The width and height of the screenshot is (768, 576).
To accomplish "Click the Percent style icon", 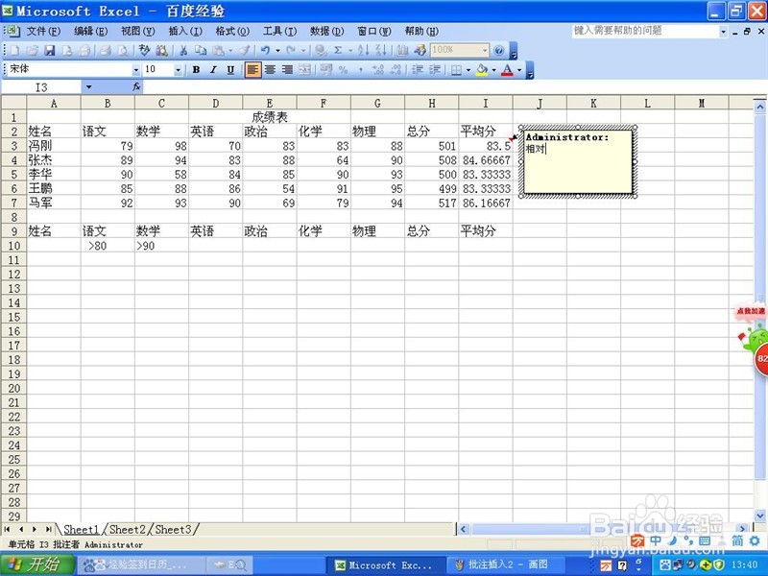I will click(x=343, y=70).
